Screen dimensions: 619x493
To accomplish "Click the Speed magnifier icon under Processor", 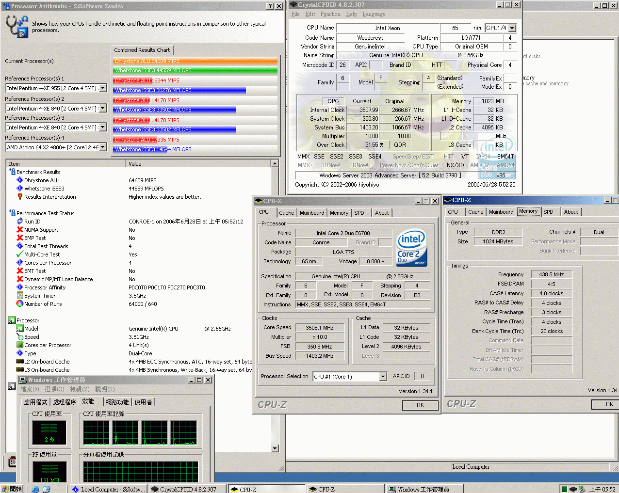I will [x=20, y=337].
